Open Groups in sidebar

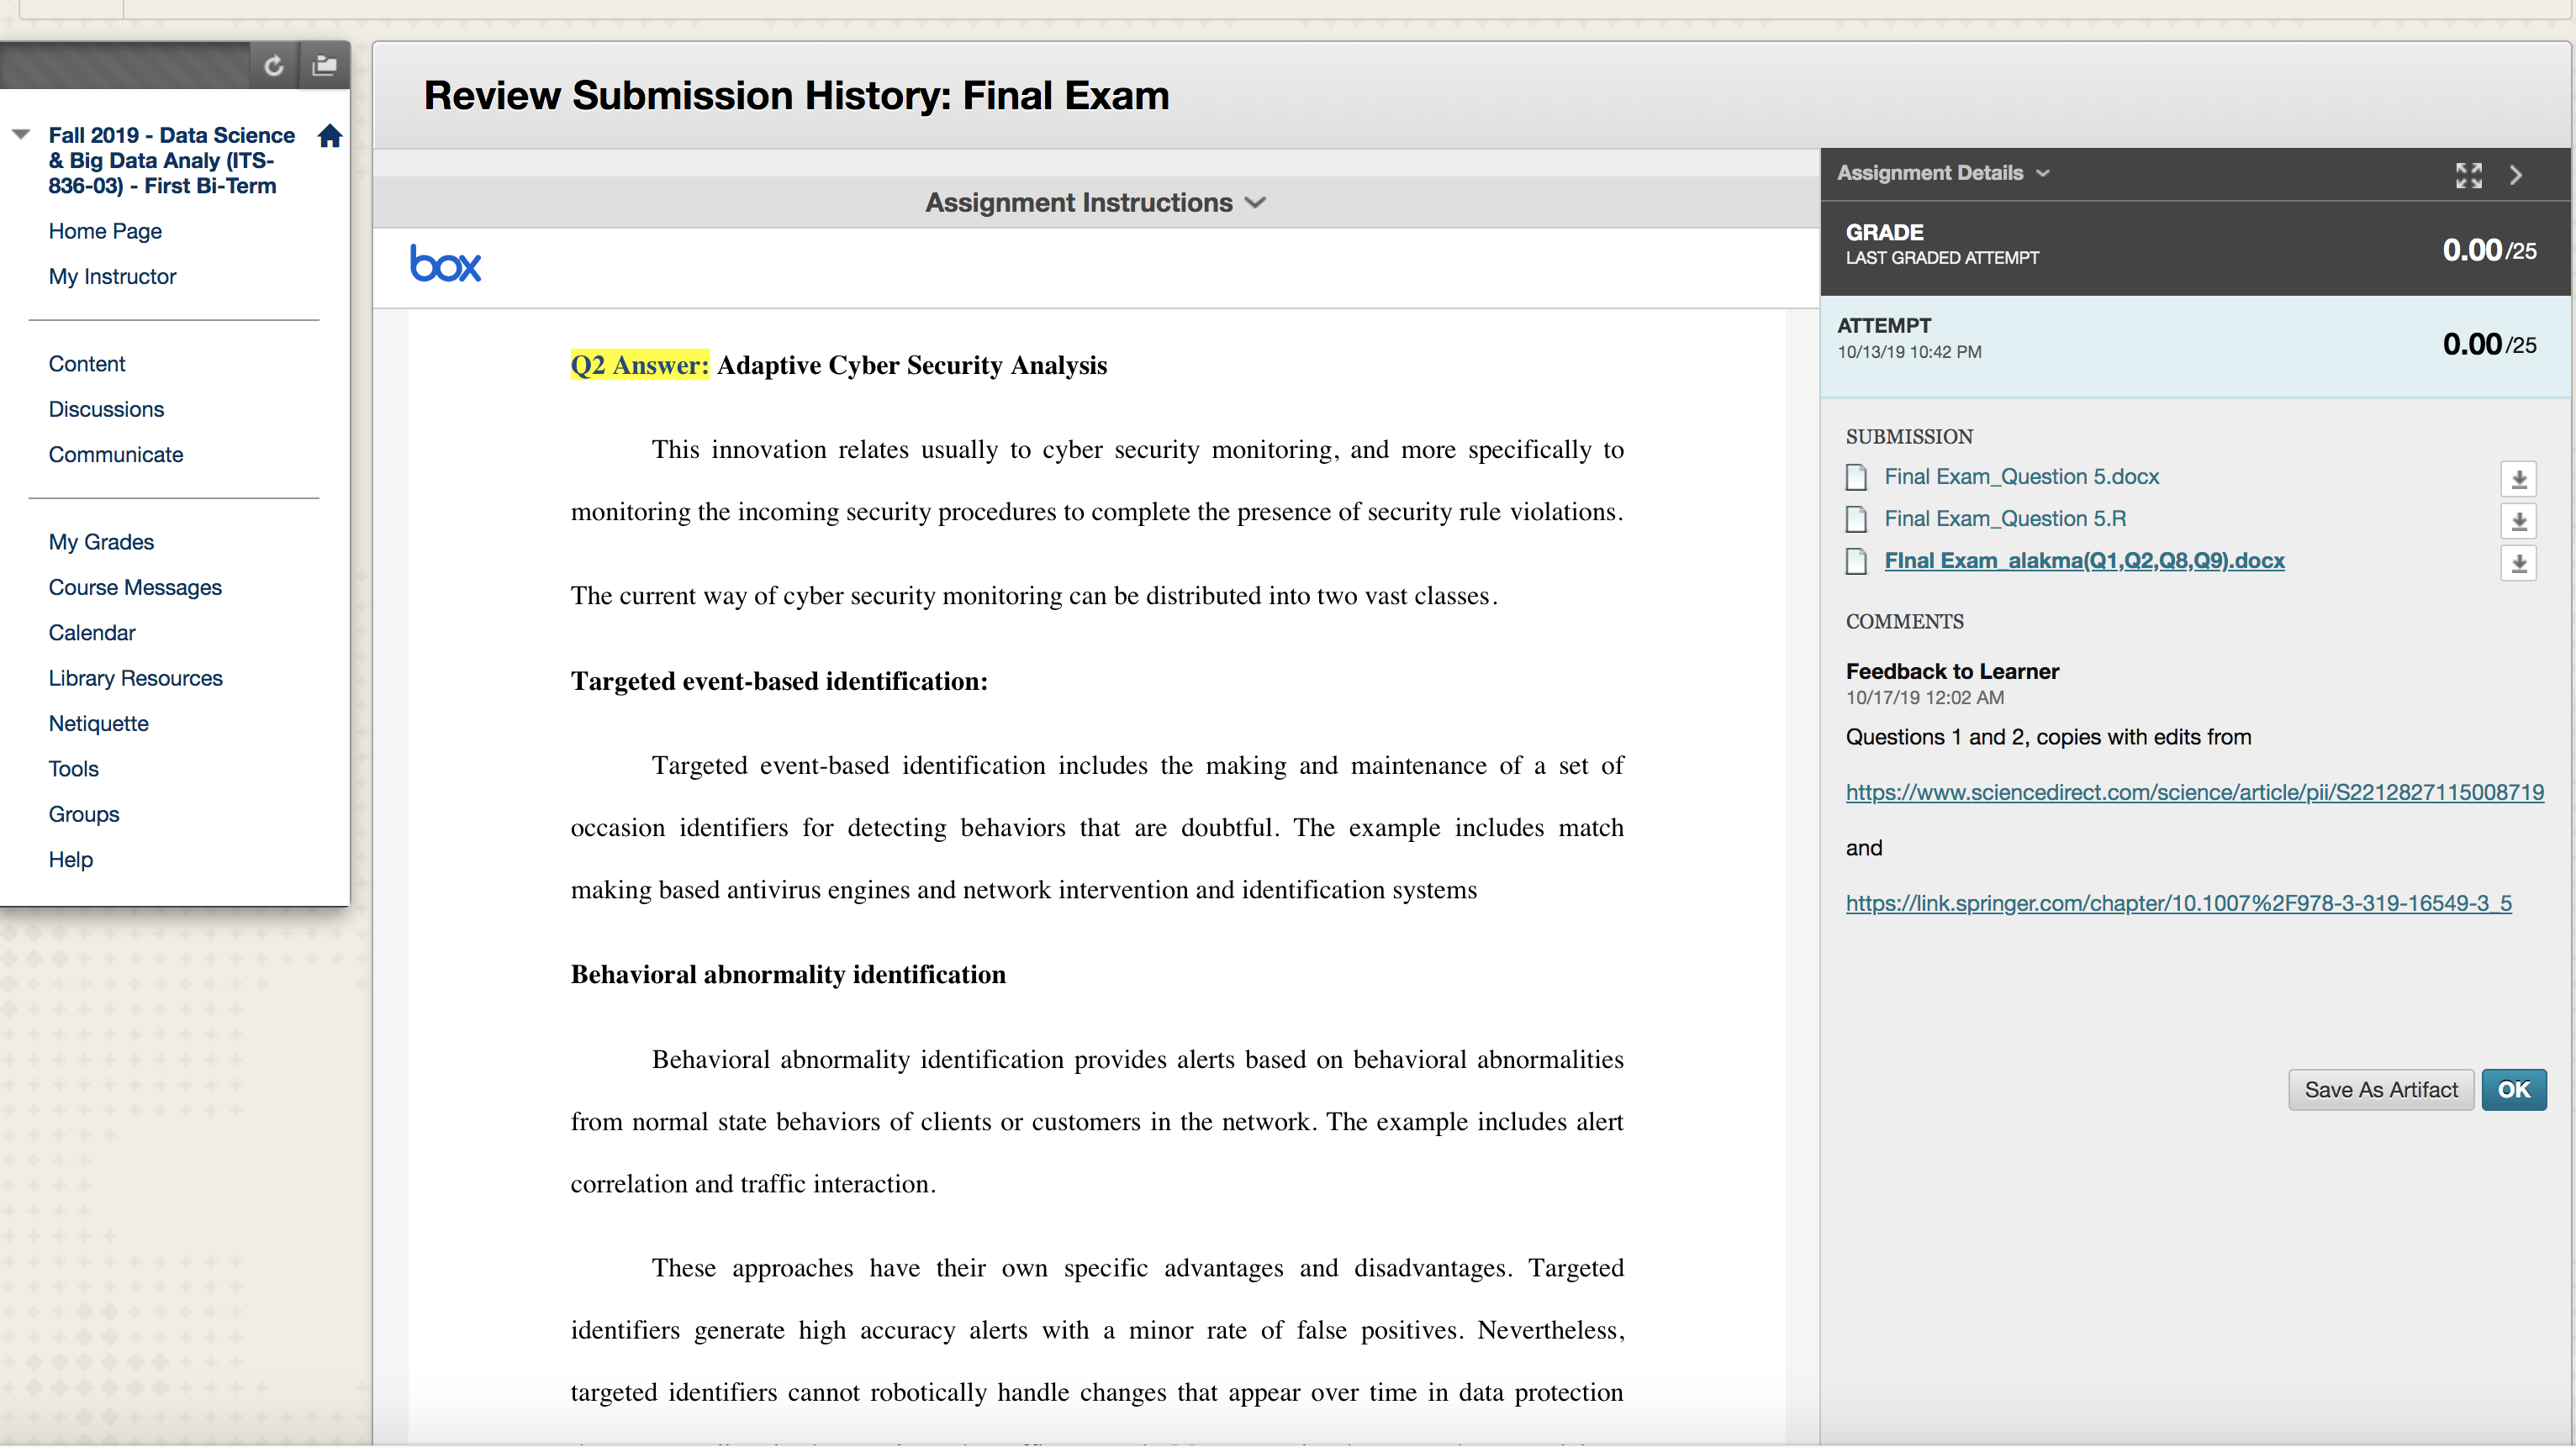pyautogui.click(x=84, y=814)
